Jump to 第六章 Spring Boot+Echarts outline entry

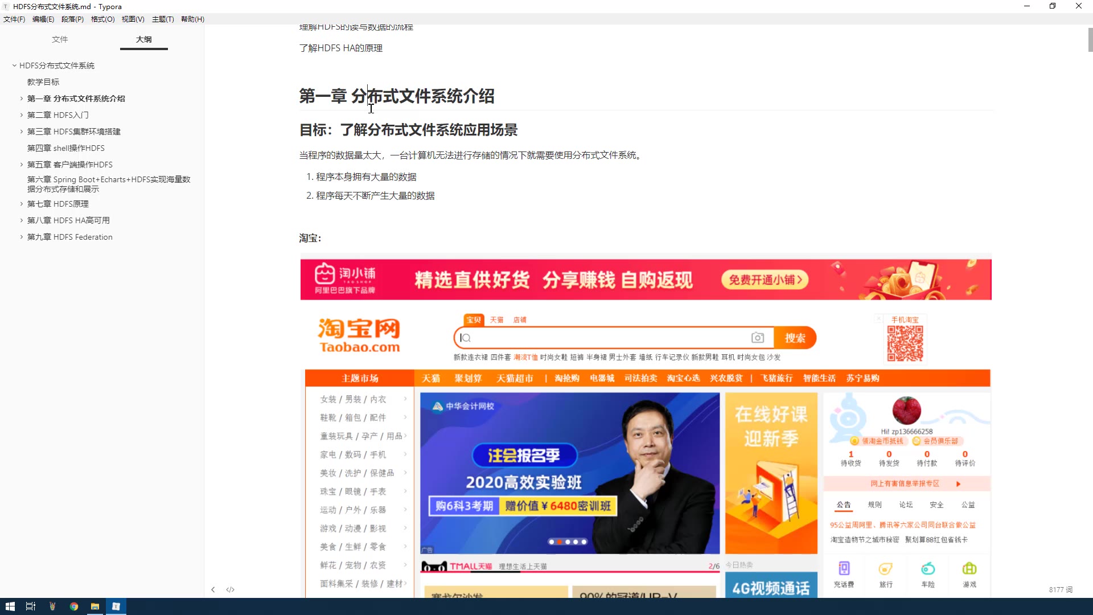click(109, 184)
